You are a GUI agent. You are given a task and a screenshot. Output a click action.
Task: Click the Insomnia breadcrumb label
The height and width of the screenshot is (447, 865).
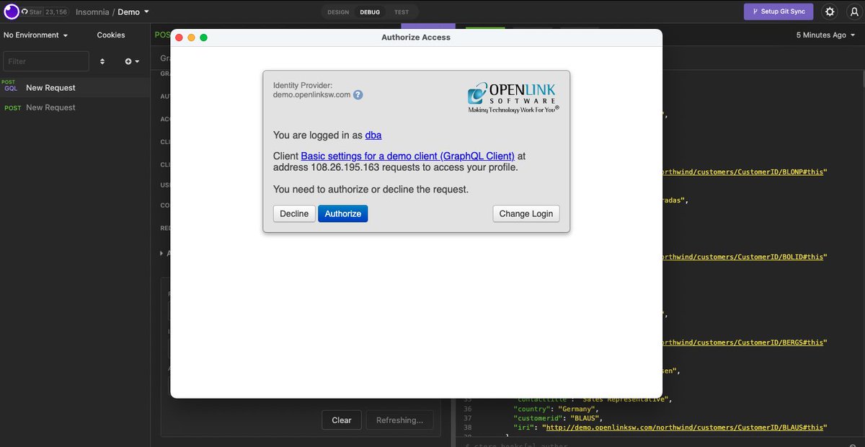[x=92, y=12]
